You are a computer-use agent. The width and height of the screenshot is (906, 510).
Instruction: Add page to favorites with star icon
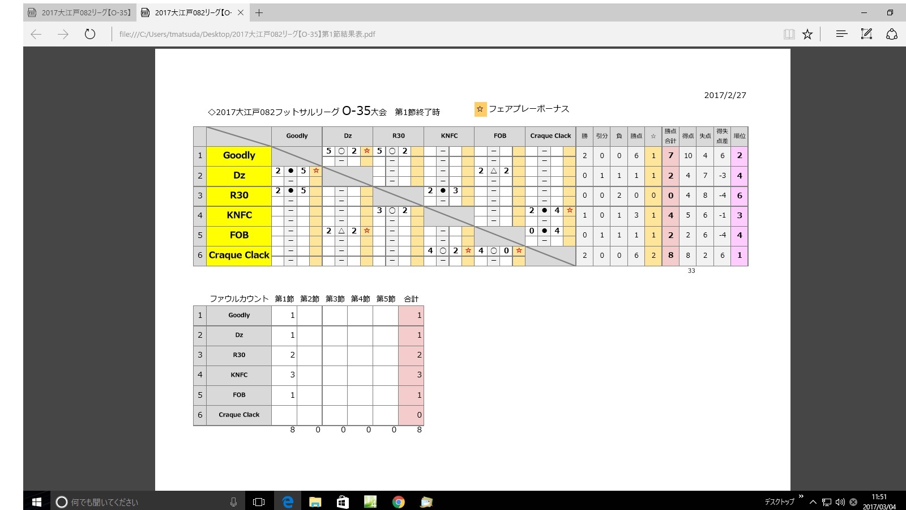tap(807, 35)
